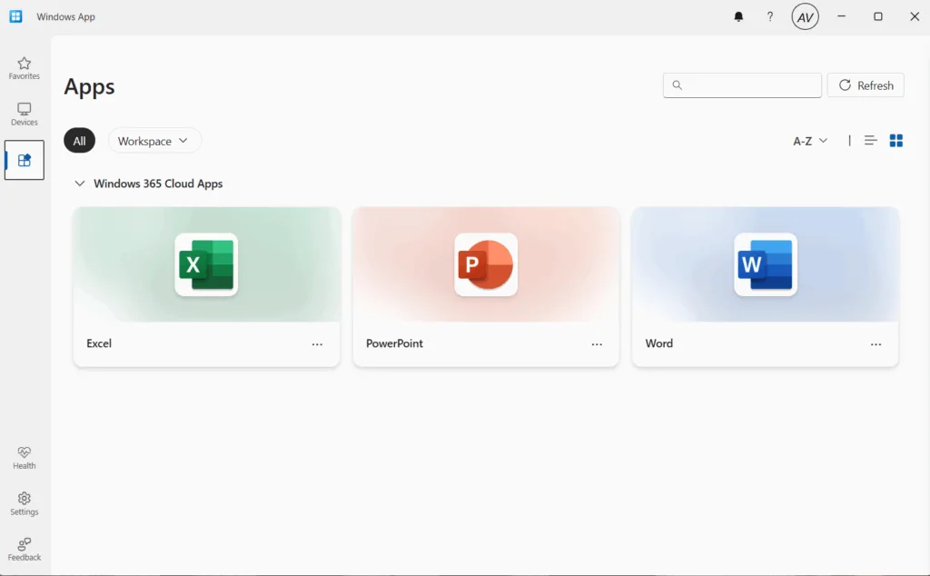Open the A-Z sort dropdown
Viewport: 930px width, 576px height.
pyautogui.click(x=810, y=141)
